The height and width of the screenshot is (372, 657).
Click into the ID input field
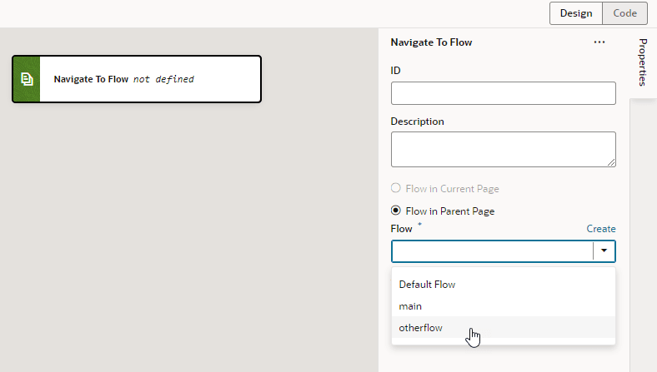coord(503,93)
